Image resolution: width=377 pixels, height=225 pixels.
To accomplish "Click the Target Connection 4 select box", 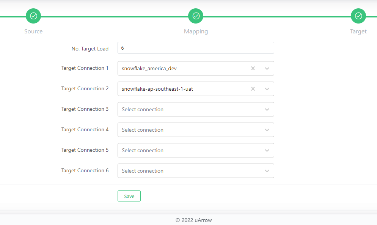I will coord(188,130).
